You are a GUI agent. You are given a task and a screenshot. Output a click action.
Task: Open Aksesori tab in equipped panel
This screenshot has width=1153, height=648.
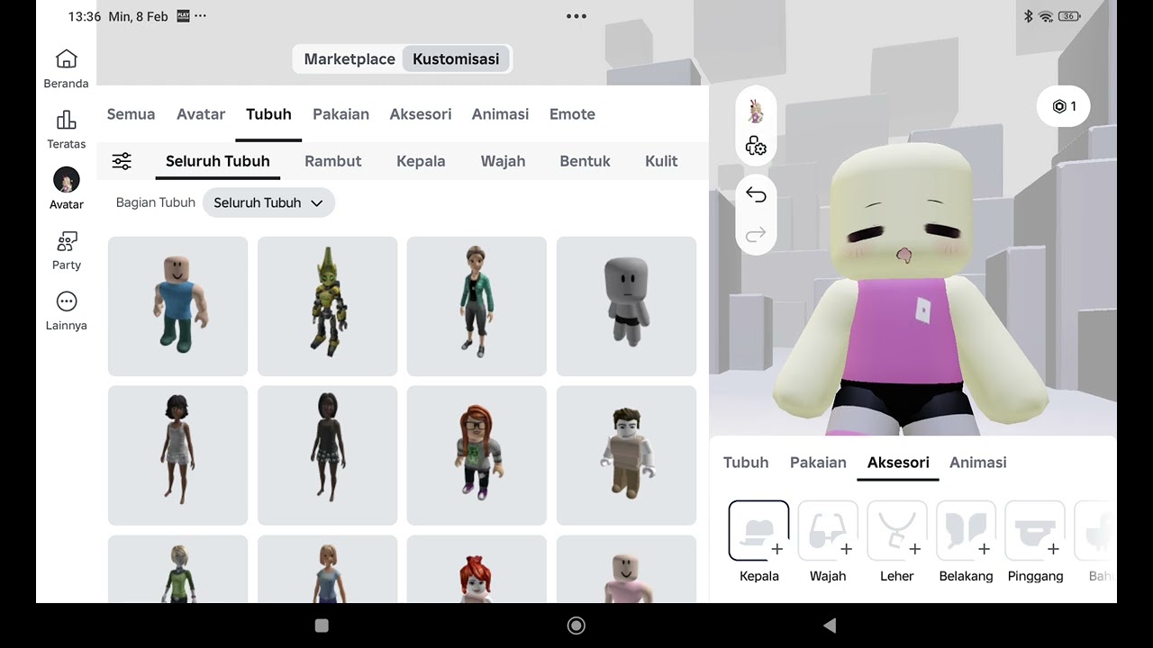(898, 463)
